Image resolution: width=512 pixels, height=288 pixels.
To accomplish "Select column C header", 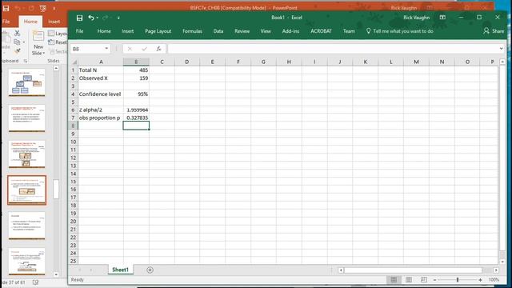I will (x=162, y=62).
